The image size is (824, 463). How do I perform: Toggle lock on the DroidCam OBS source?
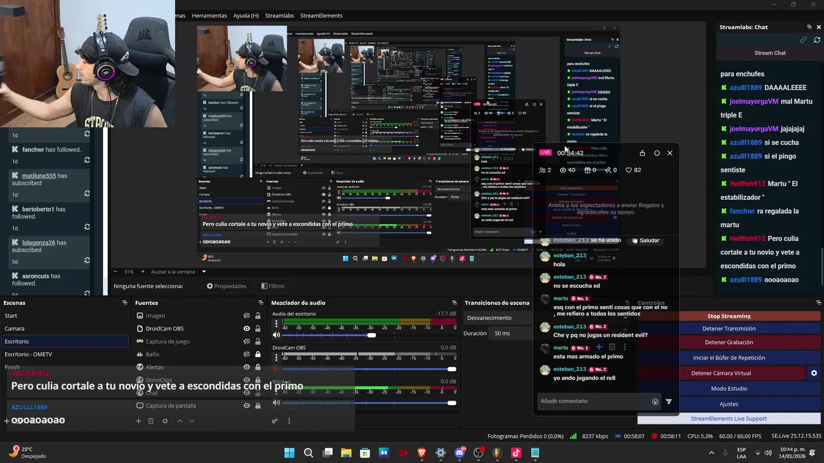pos(258,329)
